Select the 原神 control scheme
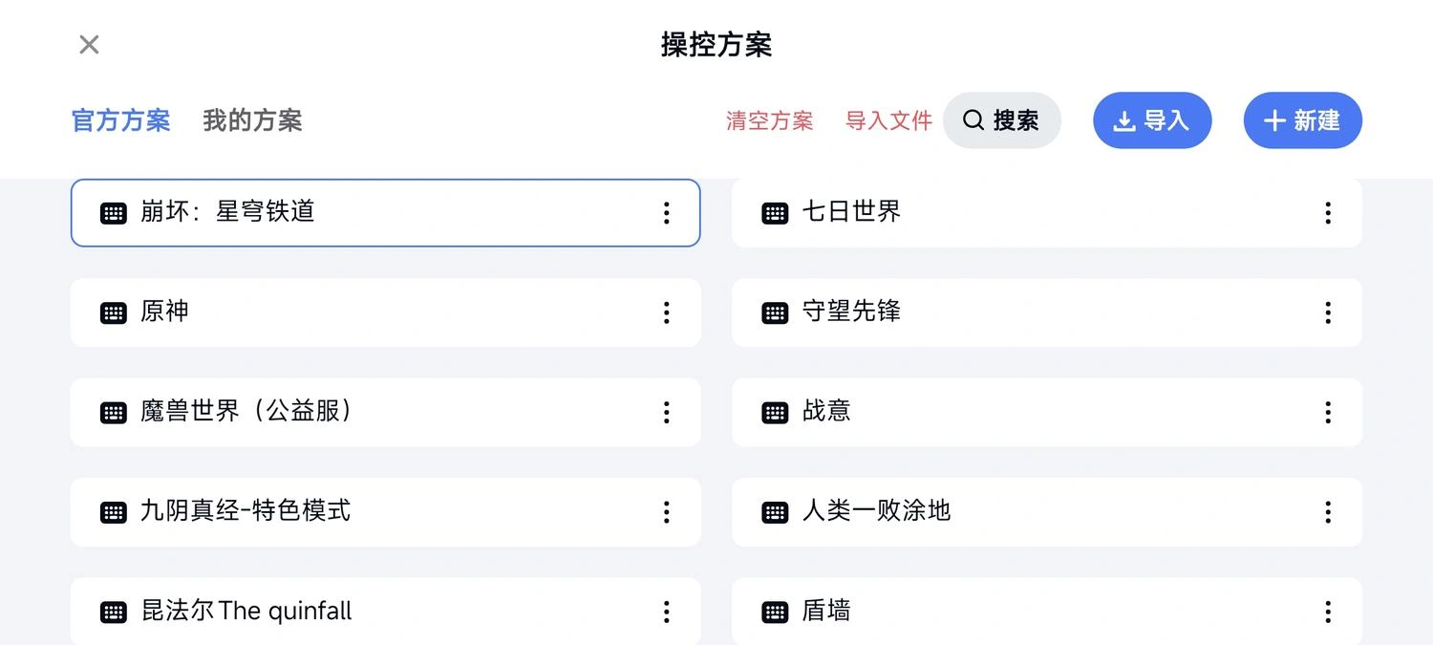Image resolution: width=1433 pixels, height=645 pixels. [385, 312]
